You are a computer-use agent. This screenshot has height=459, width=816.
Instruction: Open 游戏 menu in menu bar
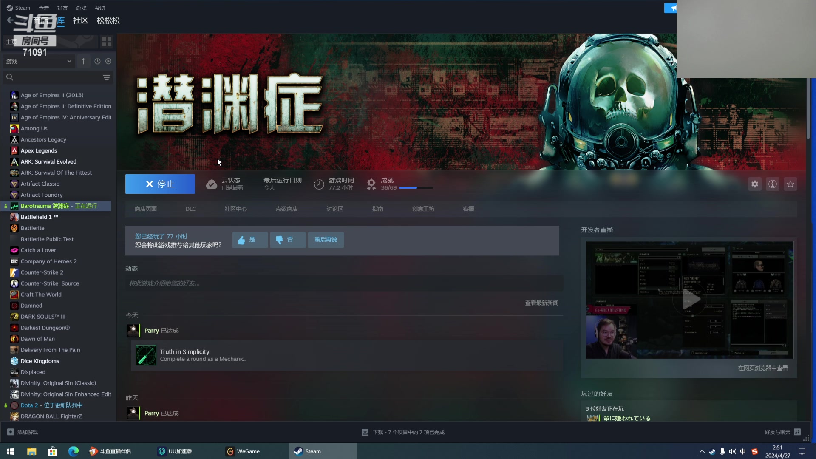click(81, 8)
